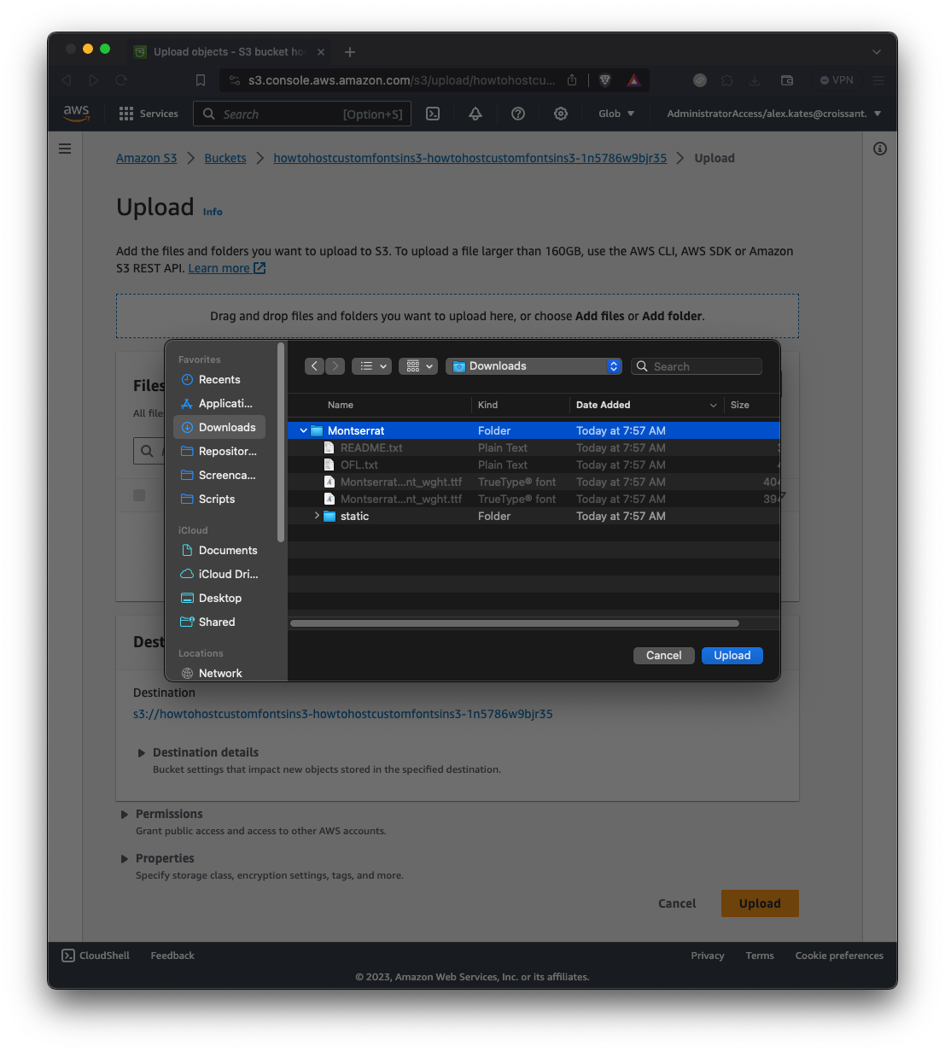Tick the select-all files checkbox in table
This screenshot has height=1052, width=945.
pos(139,495)
